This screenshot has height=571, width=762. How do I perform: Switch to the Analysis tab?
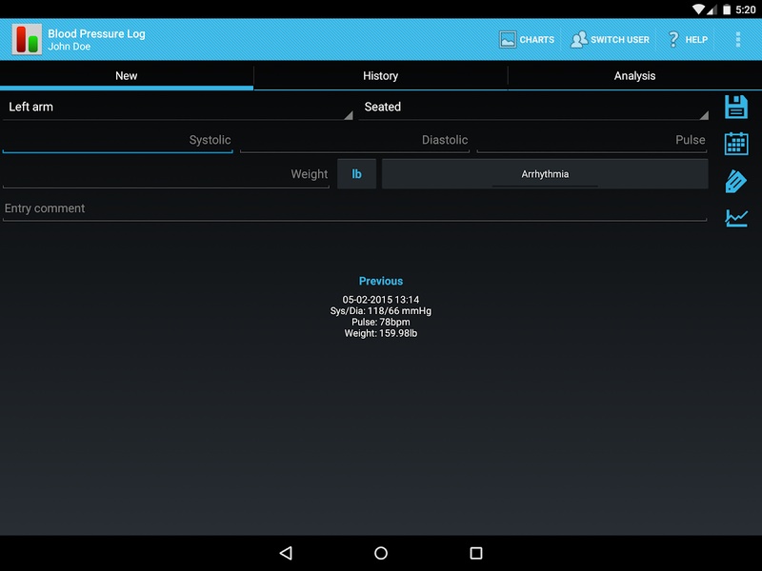tap(634, 76)
